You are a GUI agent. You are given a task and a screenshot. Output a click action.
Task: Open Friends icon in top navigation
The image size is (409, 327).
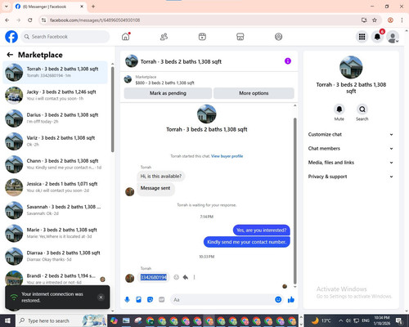164,37
